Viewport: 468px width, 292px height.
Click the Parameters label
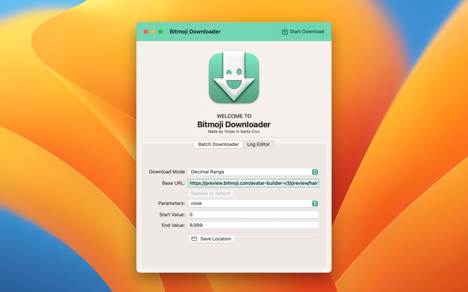point(171,203)
